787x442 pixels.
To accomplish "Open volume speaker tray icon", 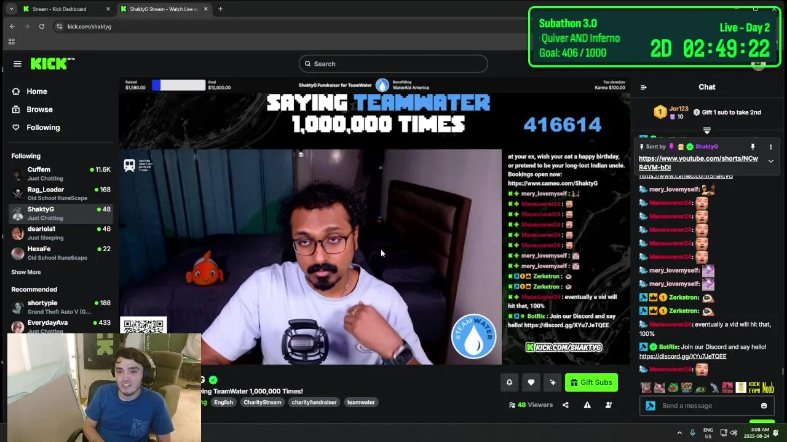I will (x=734, y=433).
